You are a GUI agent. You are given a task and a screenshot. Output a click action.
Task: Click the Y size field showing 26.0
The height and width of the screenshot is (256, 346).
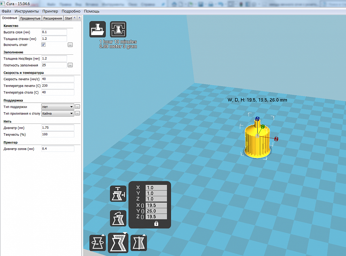pyautogui.click(x=156, y=211)
